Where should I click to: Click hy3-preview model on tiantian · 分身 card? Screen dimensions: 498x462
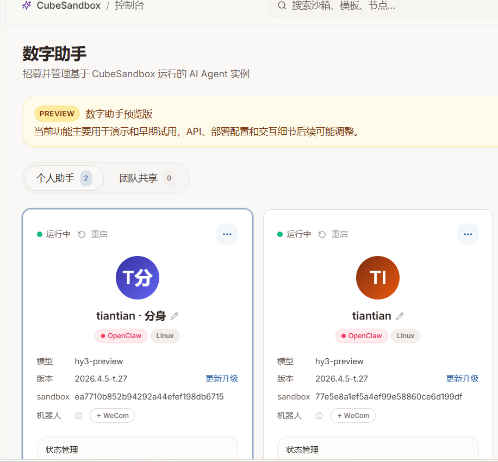pyautogui.click(x=99, y=361)
